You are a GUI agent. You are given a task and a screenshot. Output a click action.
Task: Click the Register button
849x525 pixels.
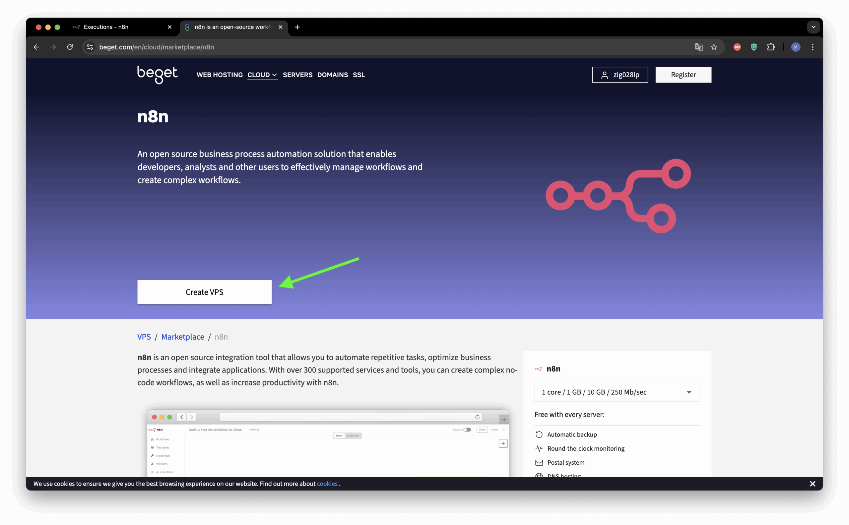point(683,75)
